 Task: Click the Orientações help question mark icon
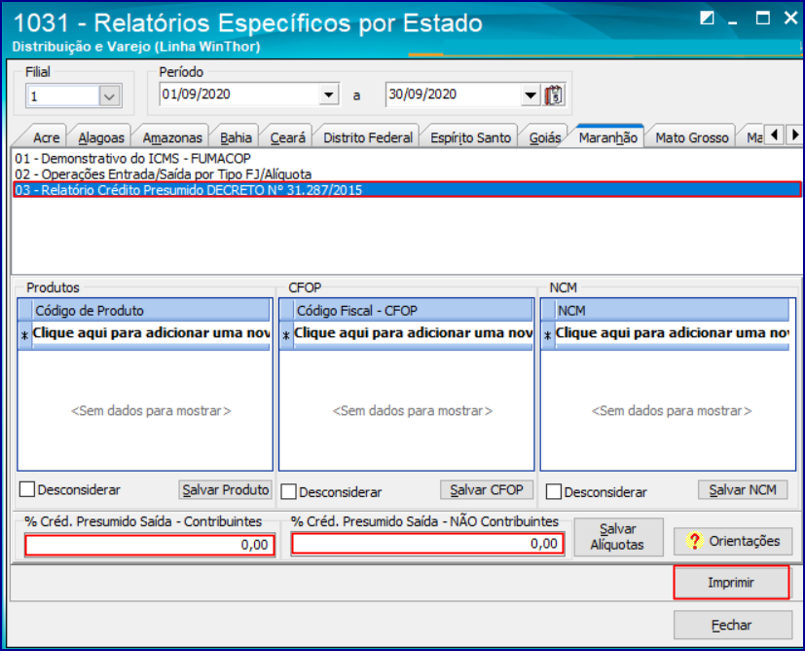(694, 541)
